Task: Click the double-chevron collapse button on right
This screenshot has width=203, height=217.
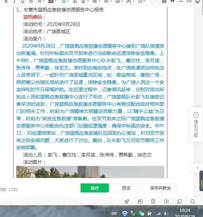Action: point(197,168)
